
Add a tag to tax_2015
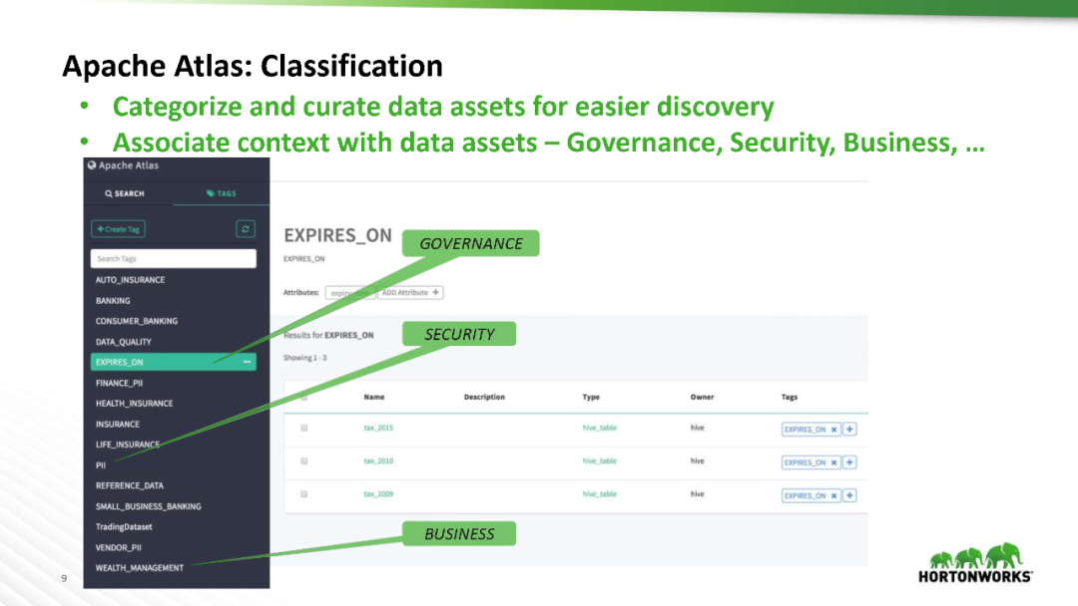(849, 429)
